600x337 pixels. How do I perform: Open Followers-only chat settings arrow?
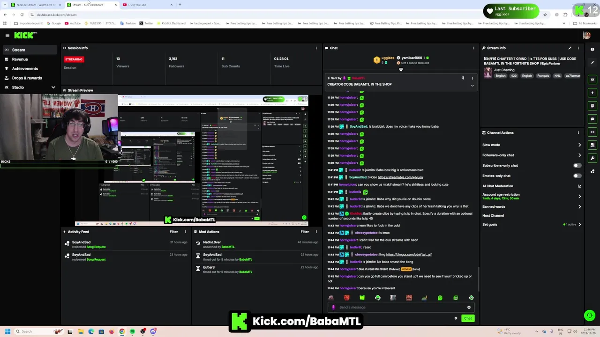[580, 155]
